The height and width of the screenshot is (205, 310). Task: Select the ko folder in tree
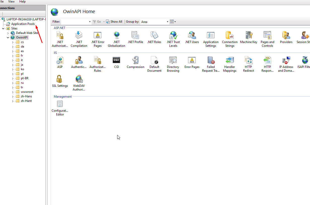pyautogui.click(x=23, y=69)
